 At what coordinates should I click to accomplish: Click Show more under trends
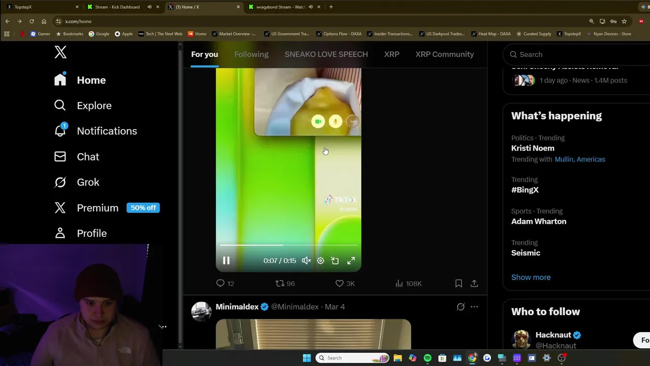point(531,277)
